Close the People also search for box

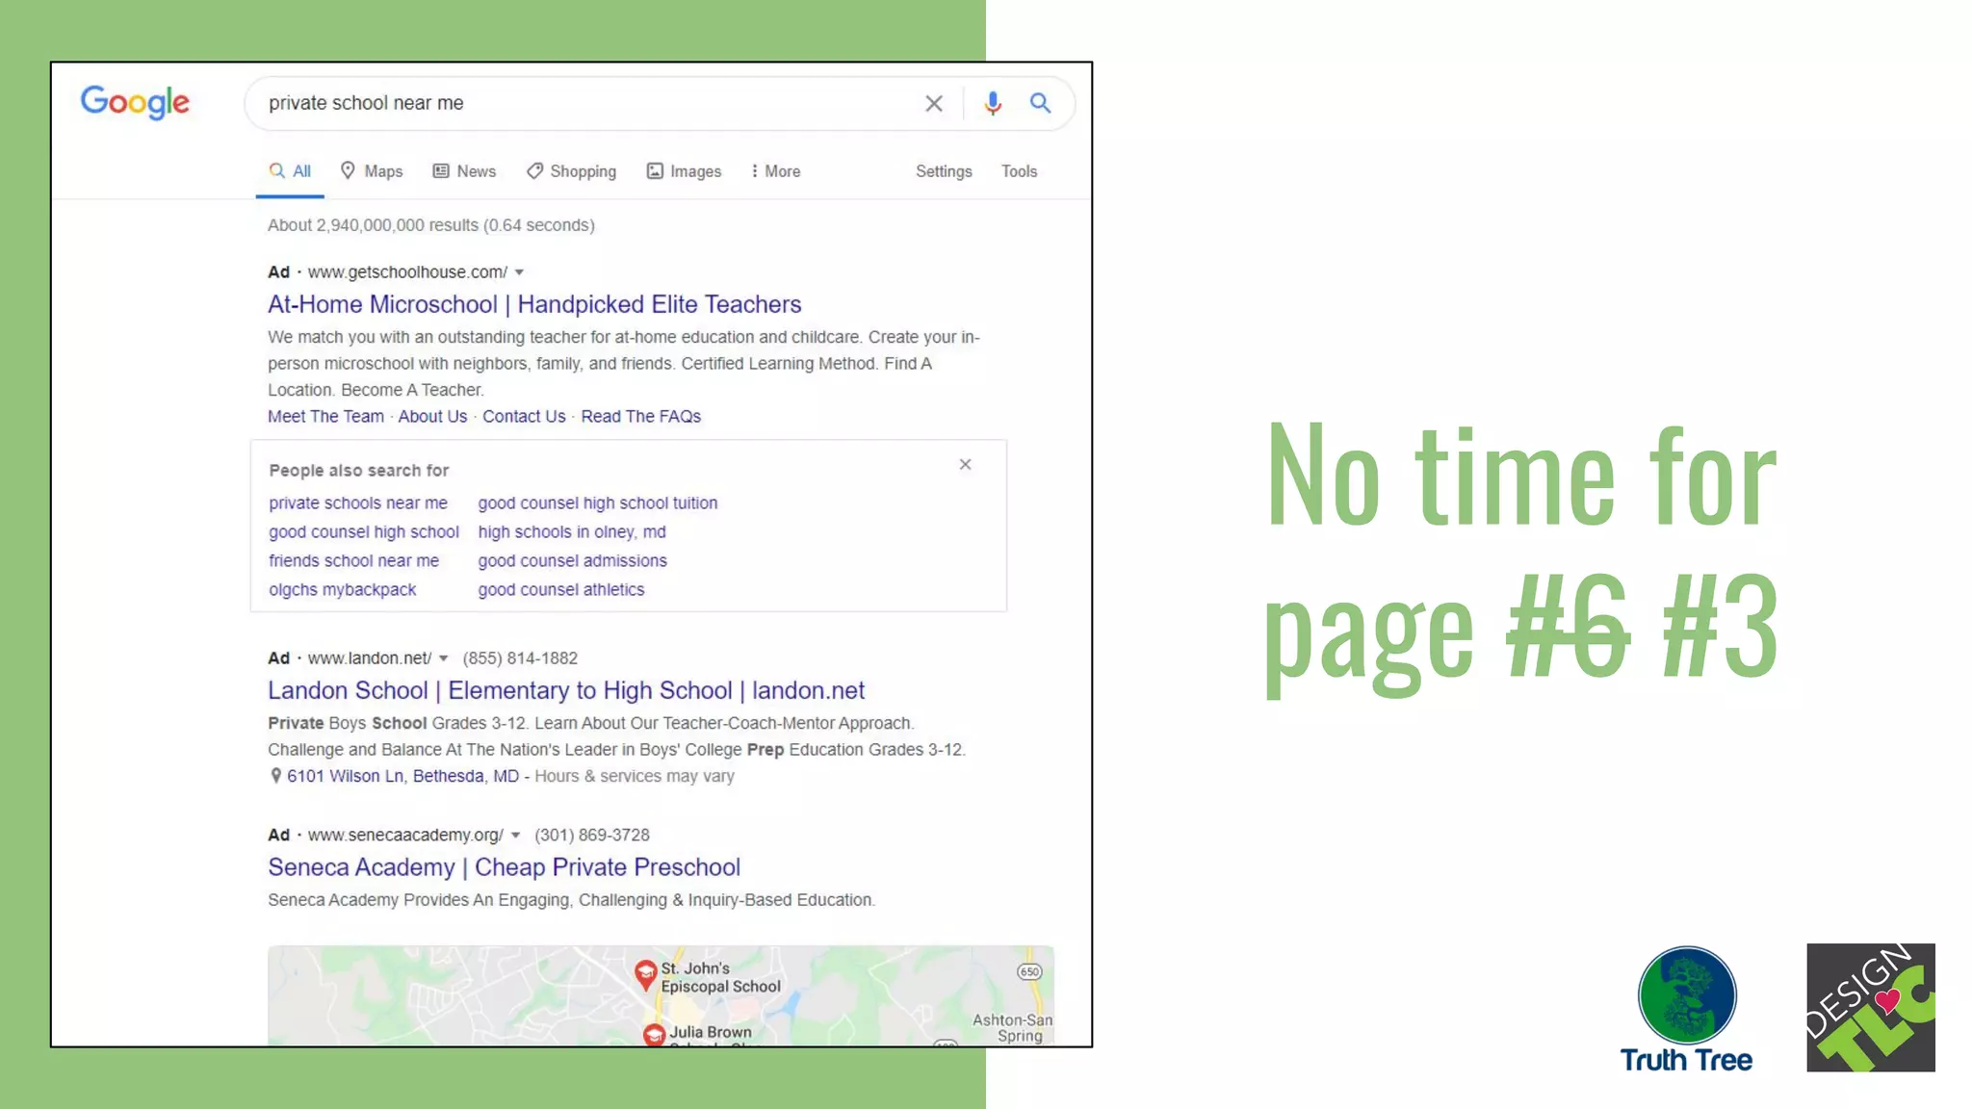pos(965,465)
